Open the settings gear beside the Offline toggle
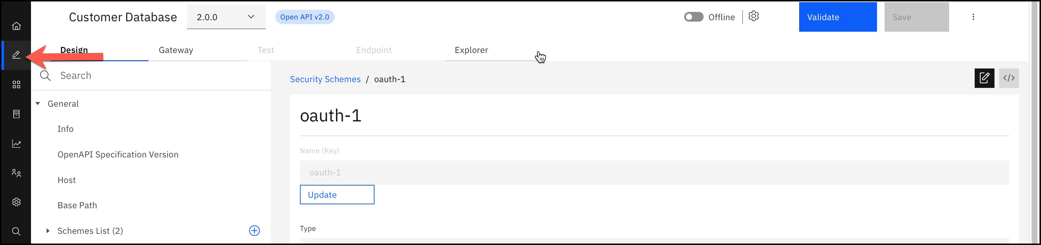The height and width of the screenshot is (245, 1041). pyautogui.click(x=753, y=17)
